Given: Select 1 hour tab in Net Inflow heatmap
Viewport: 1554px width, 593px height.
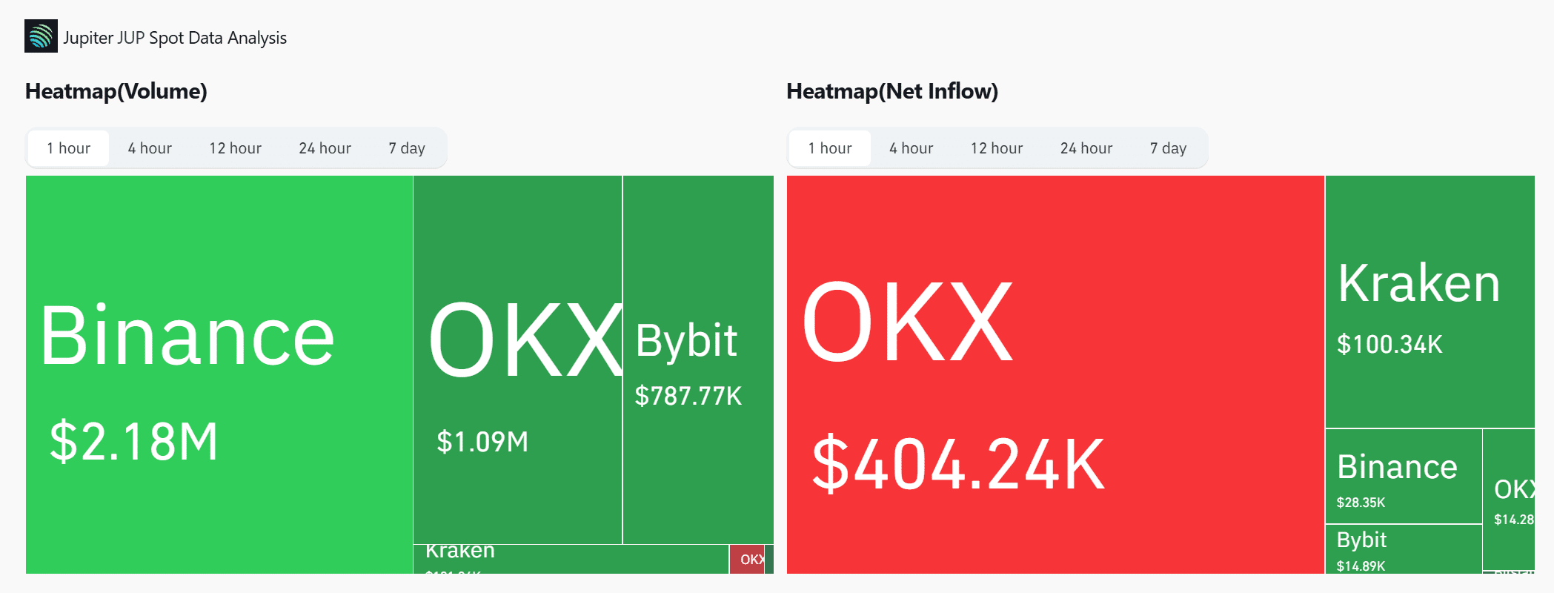Looking at the screenshot, I should click(830, 148).
